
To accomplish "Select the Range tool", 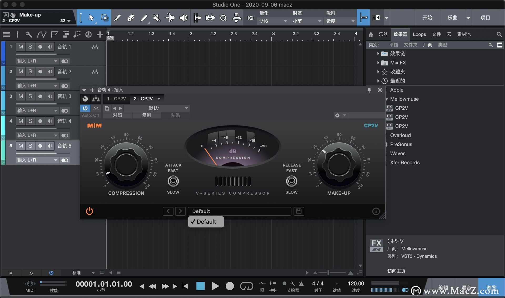I will click(x=104, y=18).
